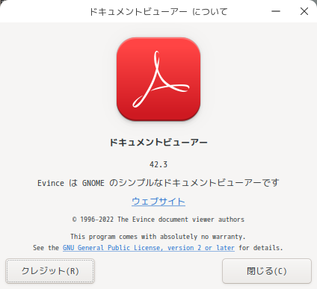Image resolution: width=317 pixels, height=289 pixels.
Task: Open the クレジット(R) credits button
Action: [x=50, y=271]
